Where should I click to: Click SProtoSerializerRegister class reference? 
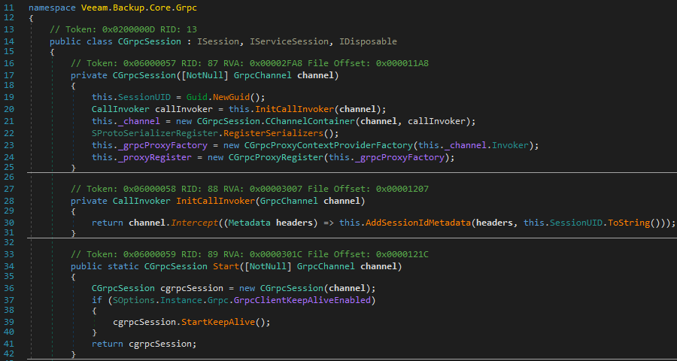click(x=154, y=132)
